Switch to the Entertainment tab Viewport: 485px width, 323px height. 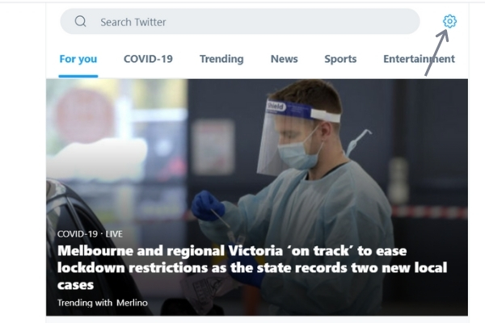click(419, 59)
